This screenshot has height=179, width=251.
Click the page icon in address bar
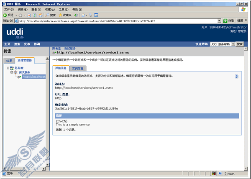[x=17, y=21]
